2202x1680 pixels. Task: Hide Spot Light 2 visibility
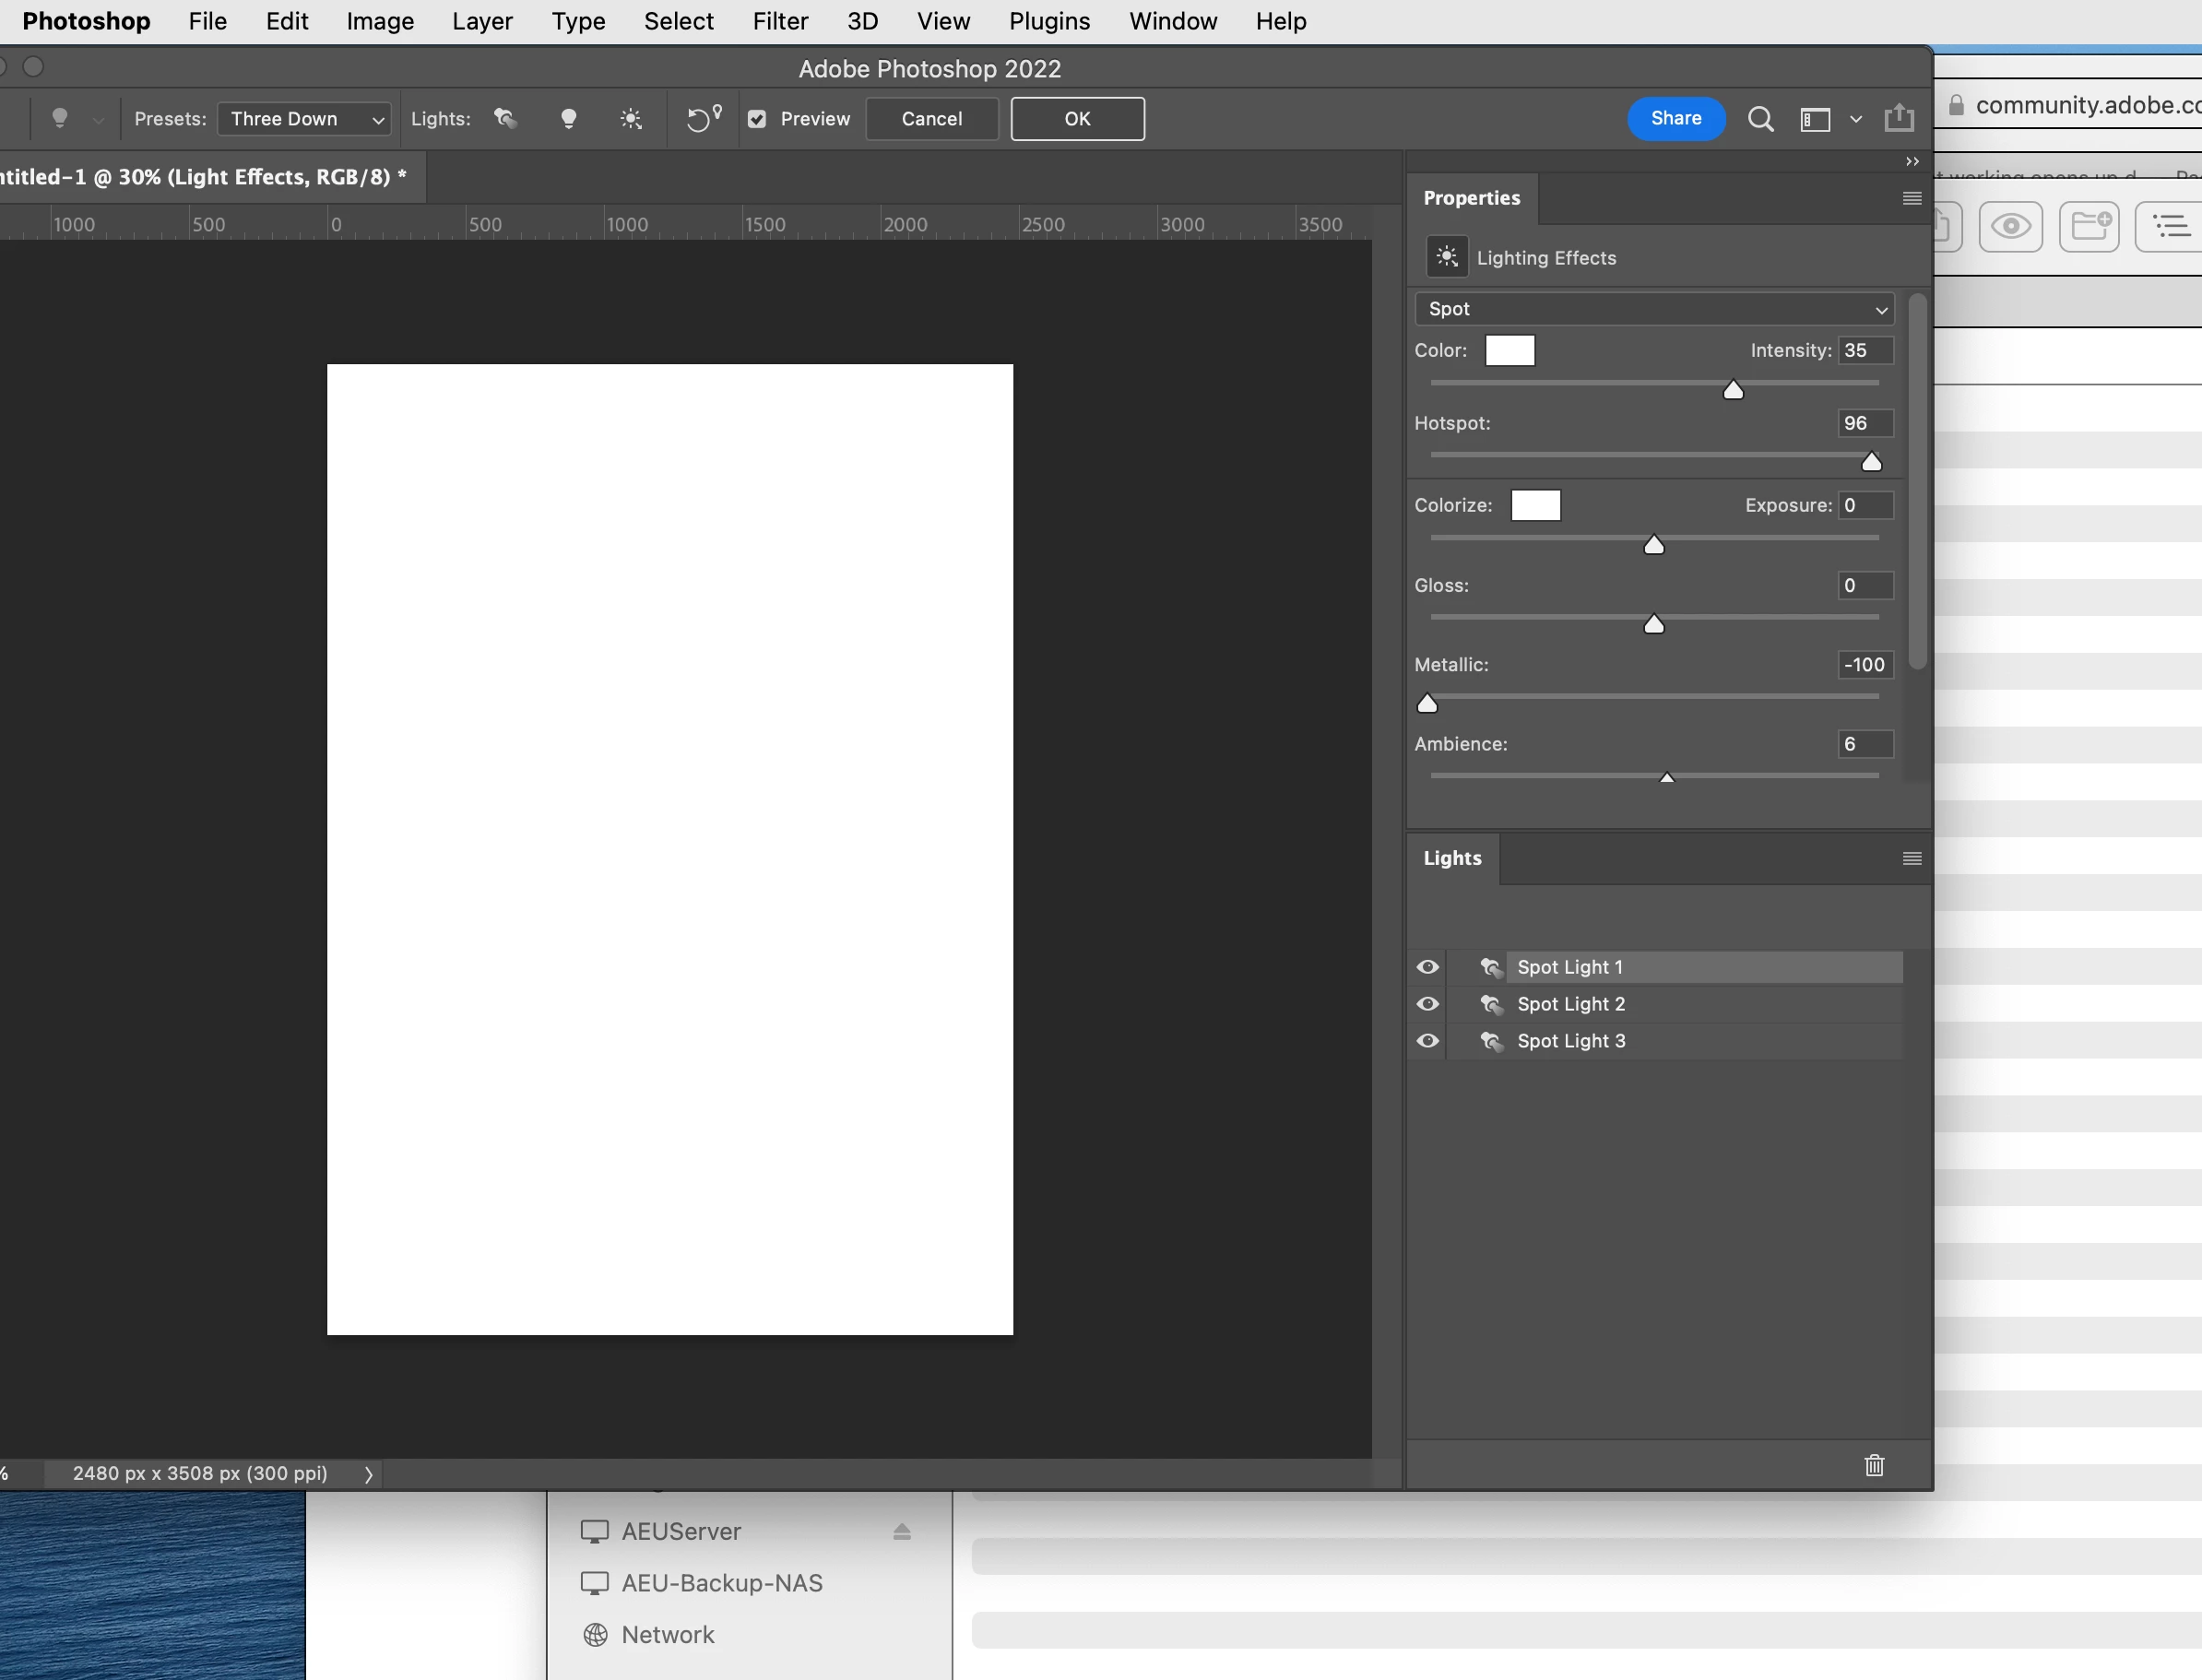pyautogui.click(x=1427, y=1004)
